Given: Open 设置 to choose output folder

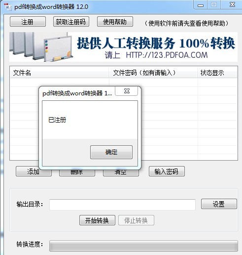Looking at the screenshot, I should (x=219, y=204).
